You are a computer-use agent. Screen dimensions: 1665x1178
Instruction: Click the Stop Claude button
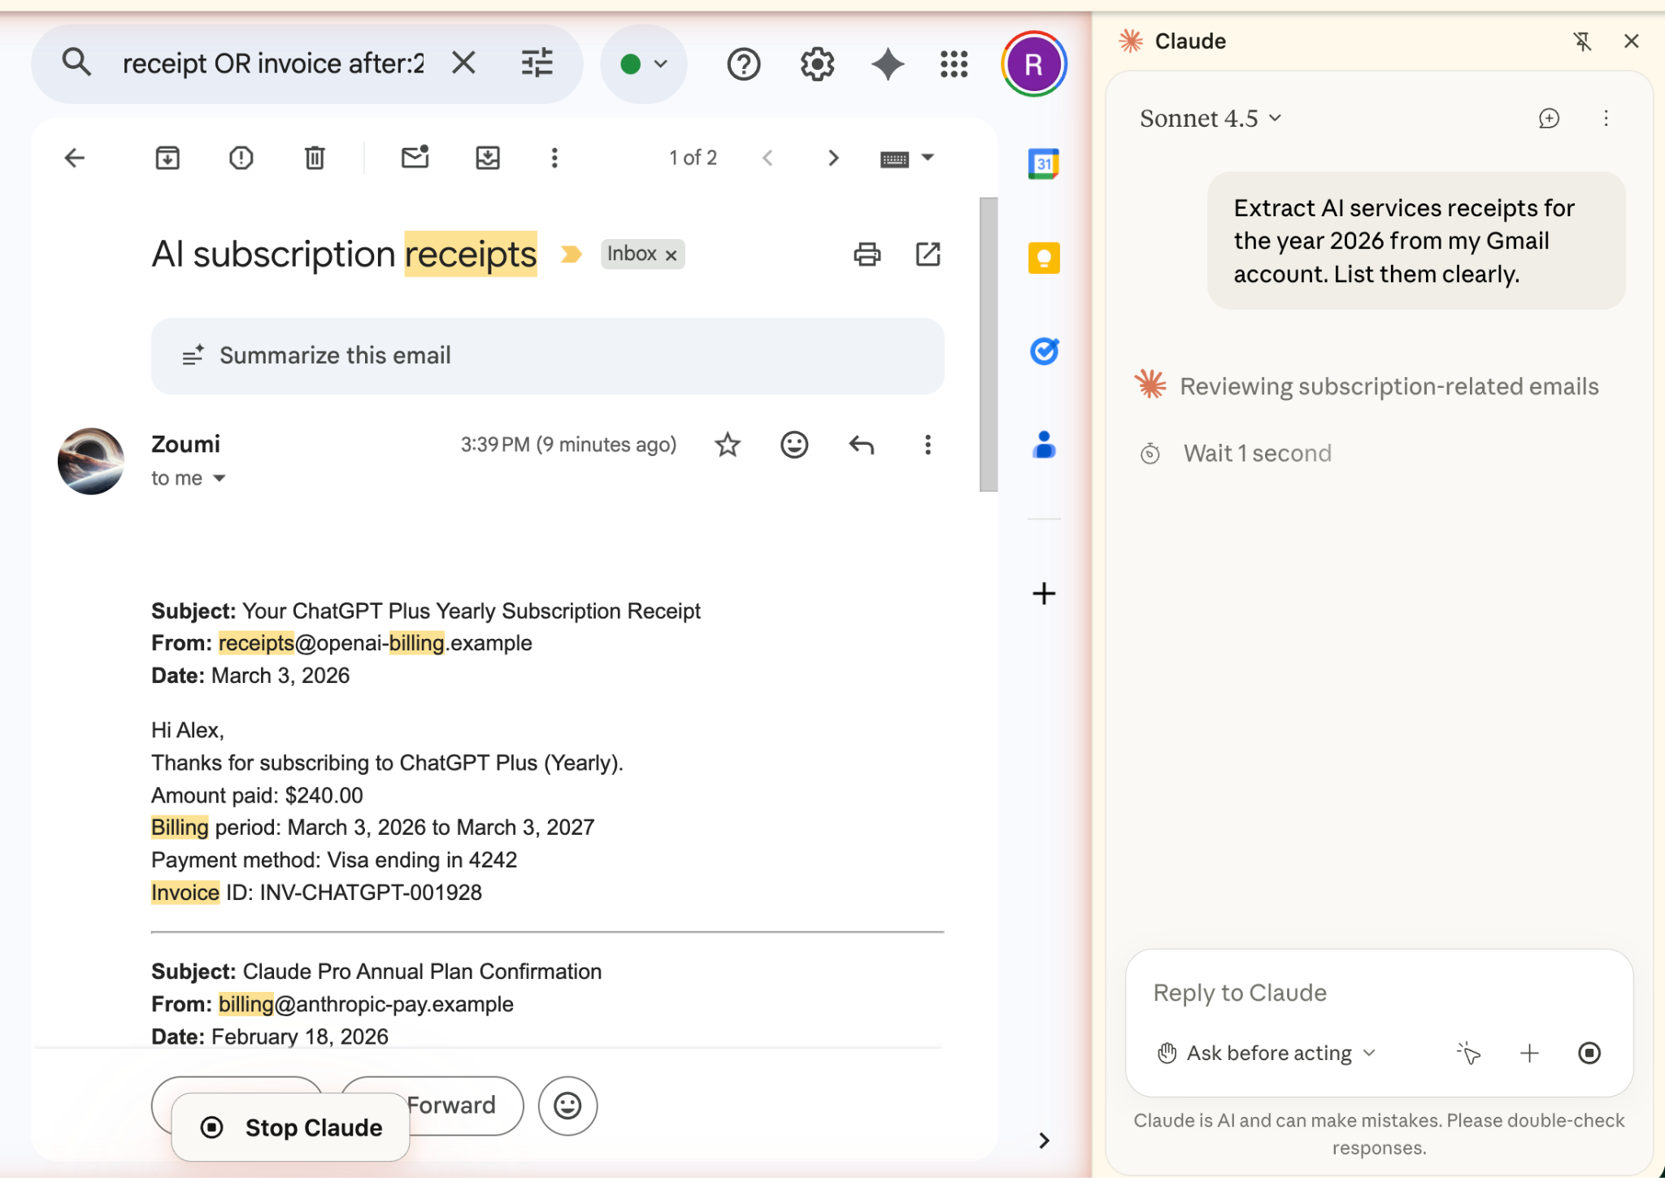tap(291, 1128)
